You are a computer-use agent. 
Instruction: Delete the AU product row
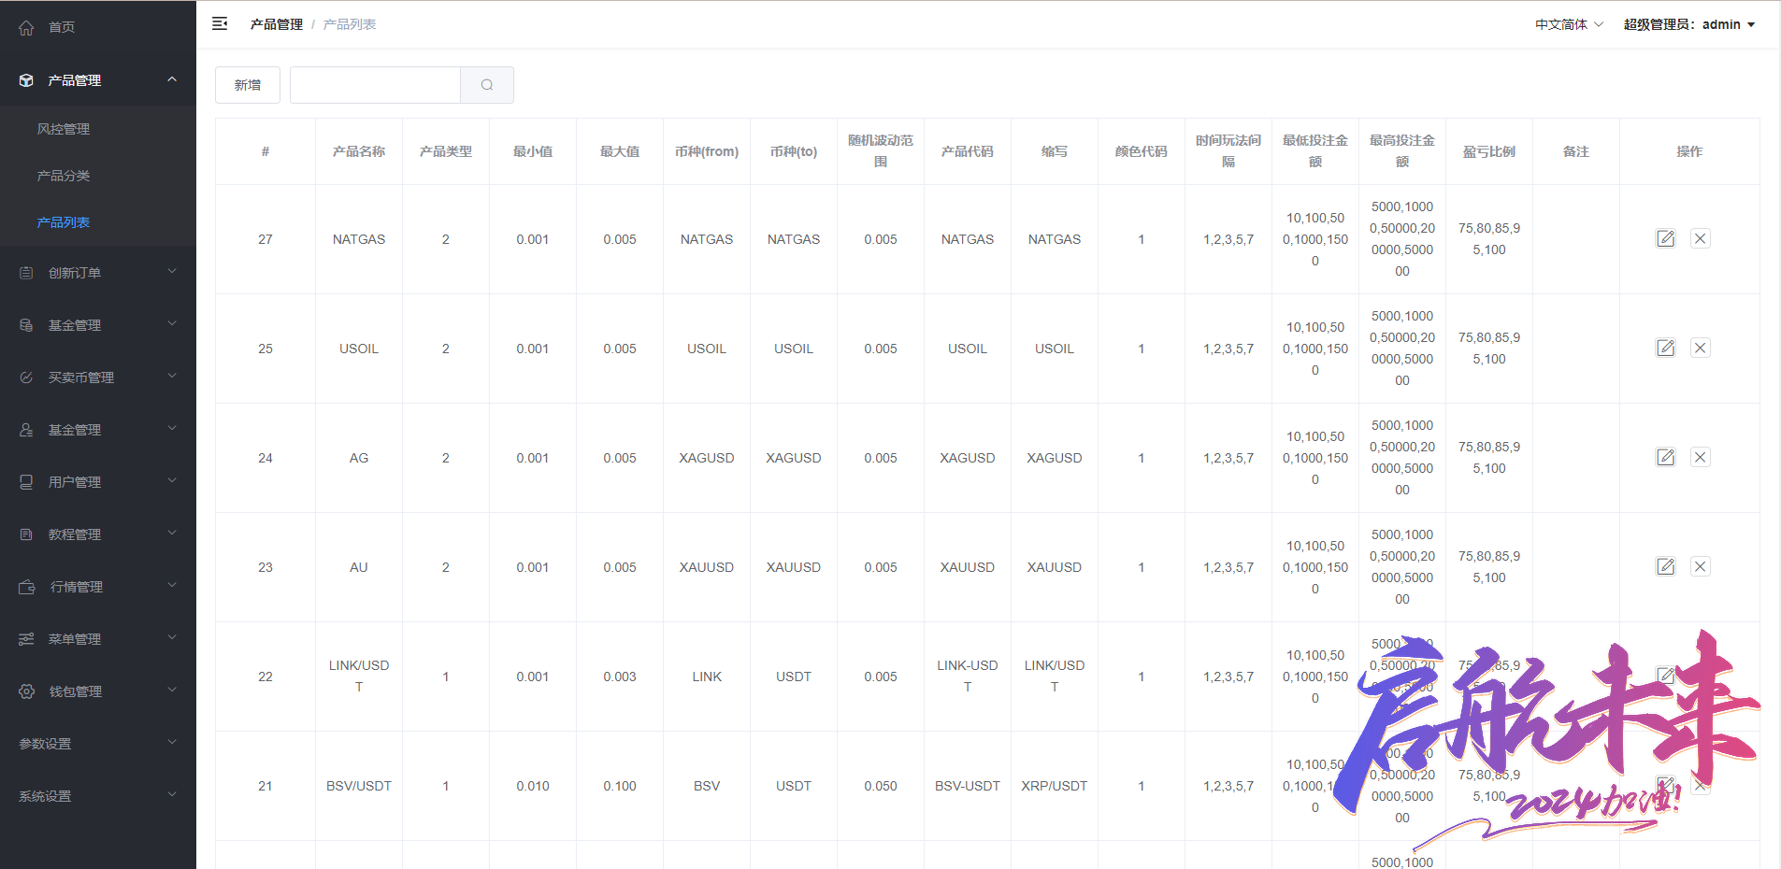pos(1700,566)
